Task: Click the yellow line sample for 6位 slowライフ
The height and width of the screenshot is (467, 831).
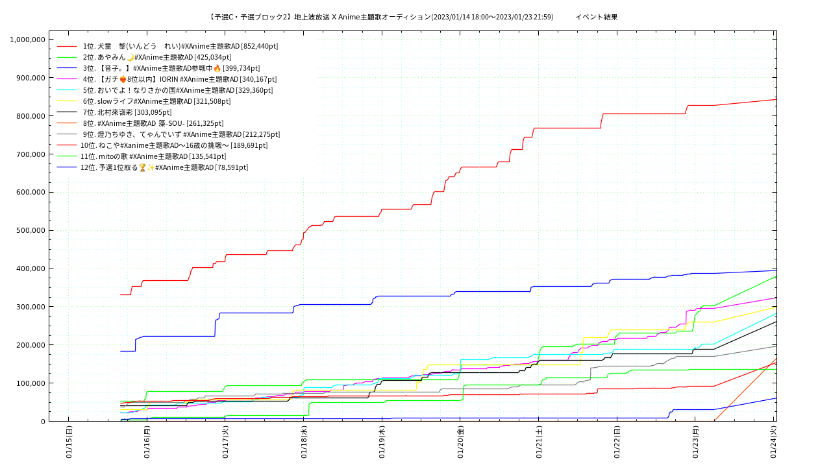Action: click(x=67, y=101)
